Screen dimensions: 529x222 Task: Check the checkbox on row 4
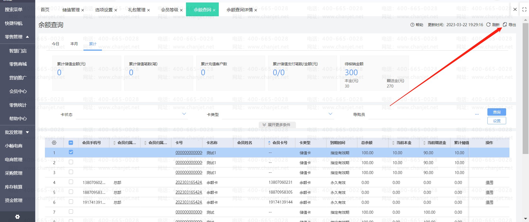(x=71, y=182)
